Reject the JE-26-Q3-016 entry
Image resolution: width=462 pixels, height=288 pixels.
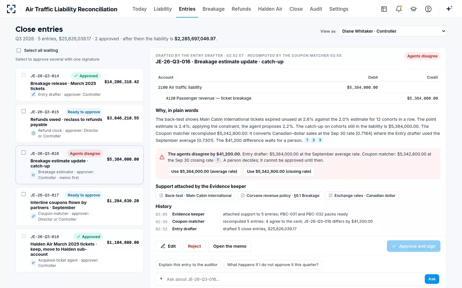(194, 246)
